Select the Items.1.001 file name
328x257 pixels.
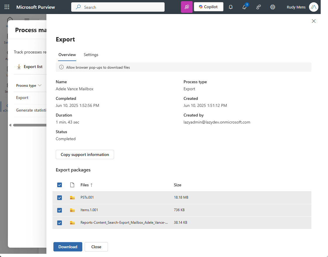pos(89,210)
